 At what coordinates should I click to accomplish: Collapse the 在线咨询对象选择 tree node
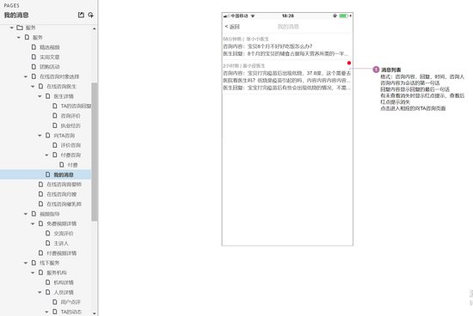tap(26, 76)
